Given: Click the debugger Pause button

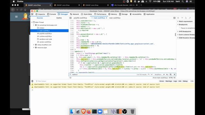Looking at the screenshot, I should [178, 18].
